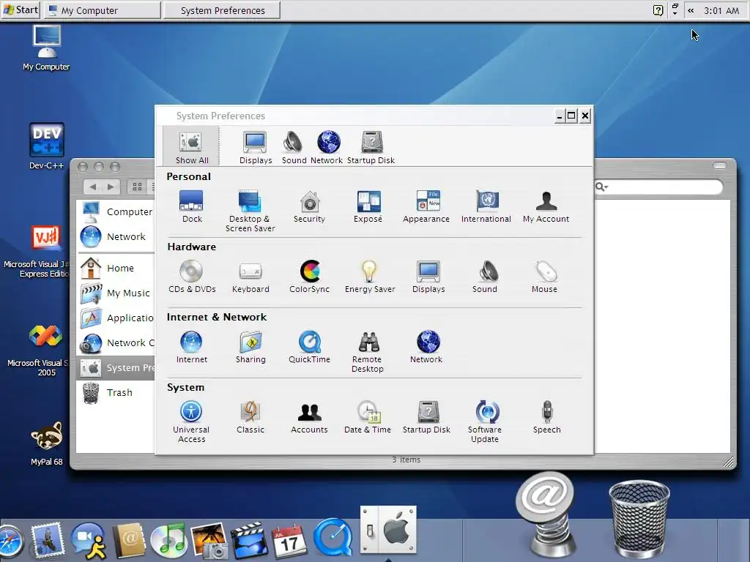Open Universal Access preferences
This screenshot has width=750, height=562.
[191, 422]
